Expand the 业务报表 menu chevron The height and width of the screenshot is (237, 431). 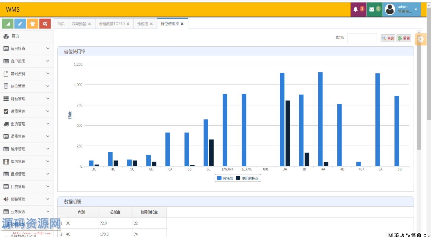coord(48,211)
